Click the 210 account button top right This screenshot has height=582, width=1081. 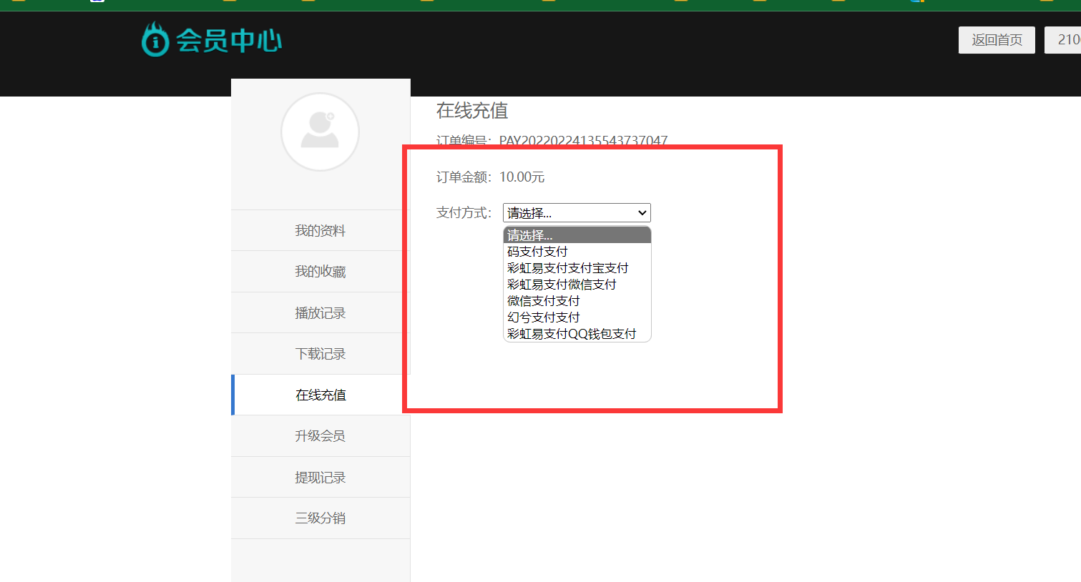pyautogui.click(x=1067, y=39)
